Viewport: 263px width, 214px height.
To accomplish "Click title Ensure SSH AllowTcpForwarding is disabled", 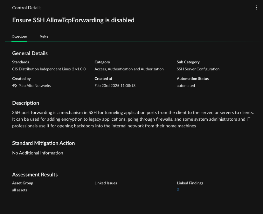I will pyautogui.click(x=73, y=20).
